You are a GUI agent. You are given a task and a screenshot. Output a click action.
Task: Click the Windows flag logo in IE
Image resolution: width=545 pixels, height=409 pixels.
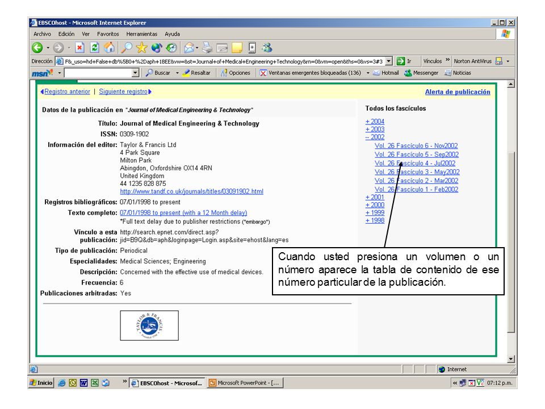[506, 34]
